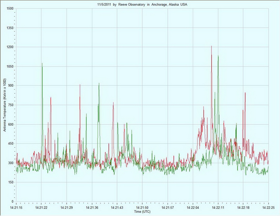Select the 900 value on y-axis
280x216 pixels.
coord(10,86)
